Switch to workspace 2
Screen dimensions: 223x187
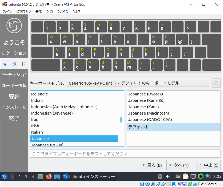point(19,177)
